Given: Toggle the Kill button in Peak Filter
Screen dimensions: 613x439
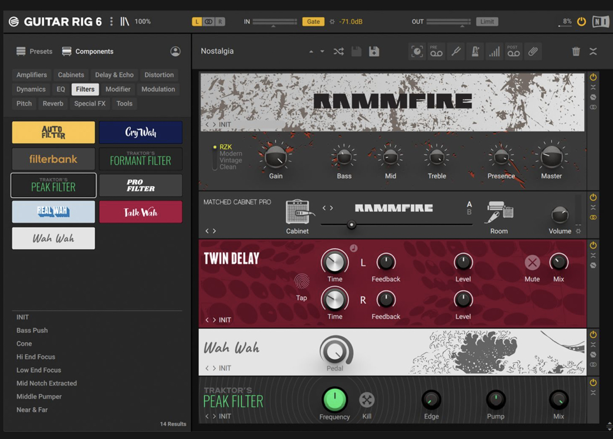Looking at the screenshot, I should click(367, 399).
